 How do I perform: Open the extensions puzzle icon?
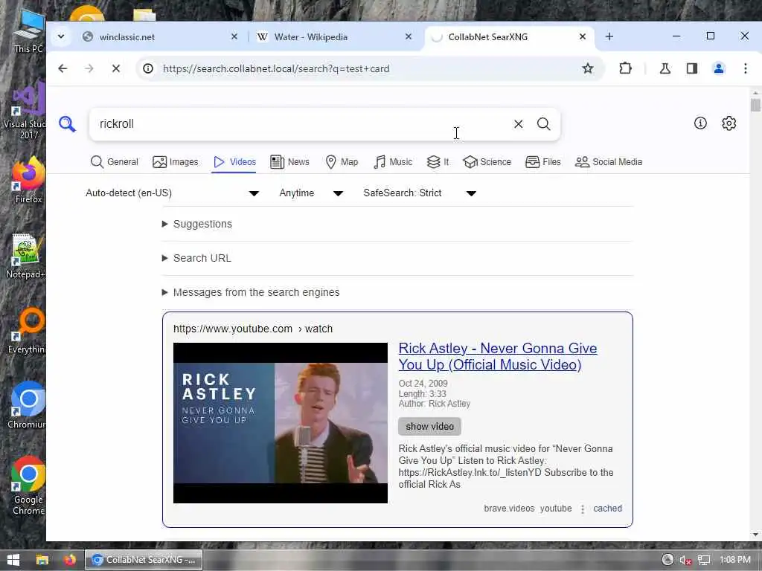click(625, 68)
